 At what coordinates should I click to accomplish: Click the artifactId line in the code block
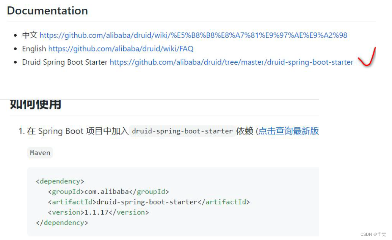[x=149, y=202]
